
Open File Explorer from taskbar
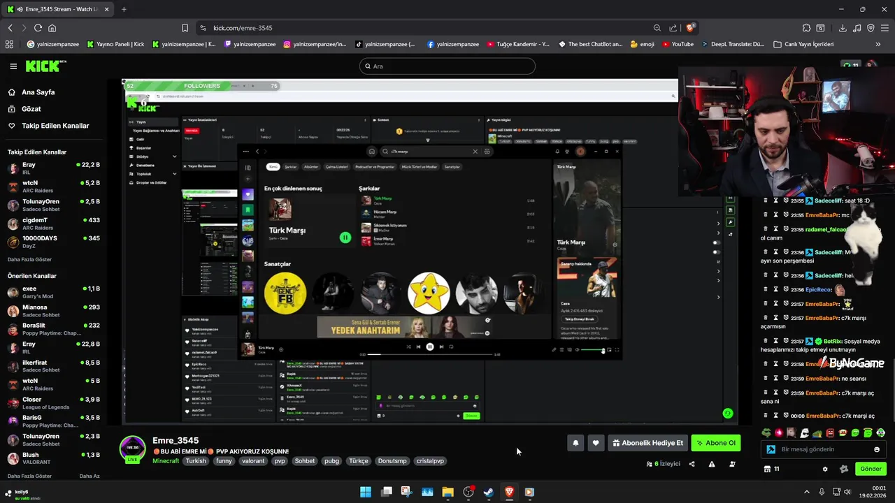447,492
